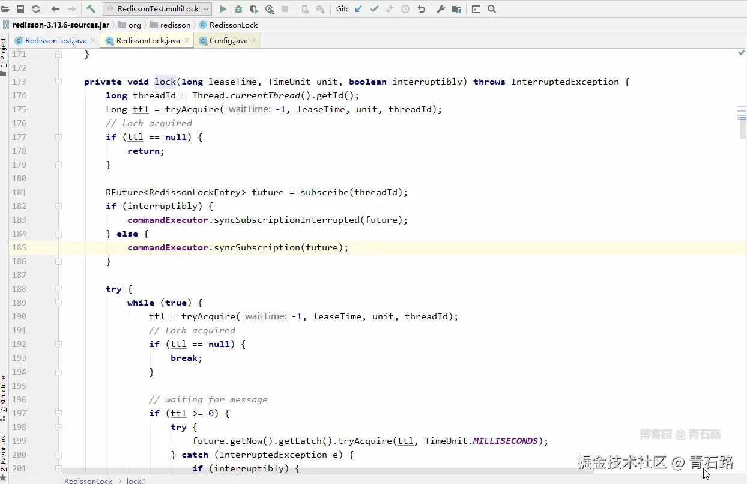Click the Git Rollback undo icon
Viewport: 747px width, 484px height.
click(421, 9)
